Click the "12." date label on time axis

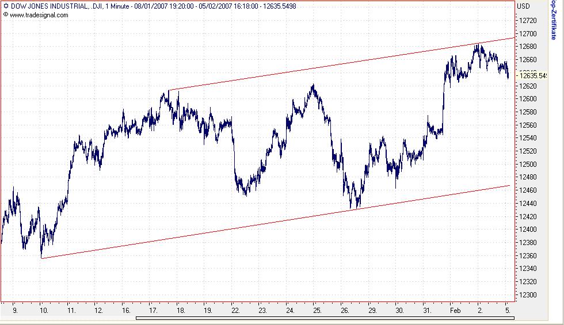point(98,310)
